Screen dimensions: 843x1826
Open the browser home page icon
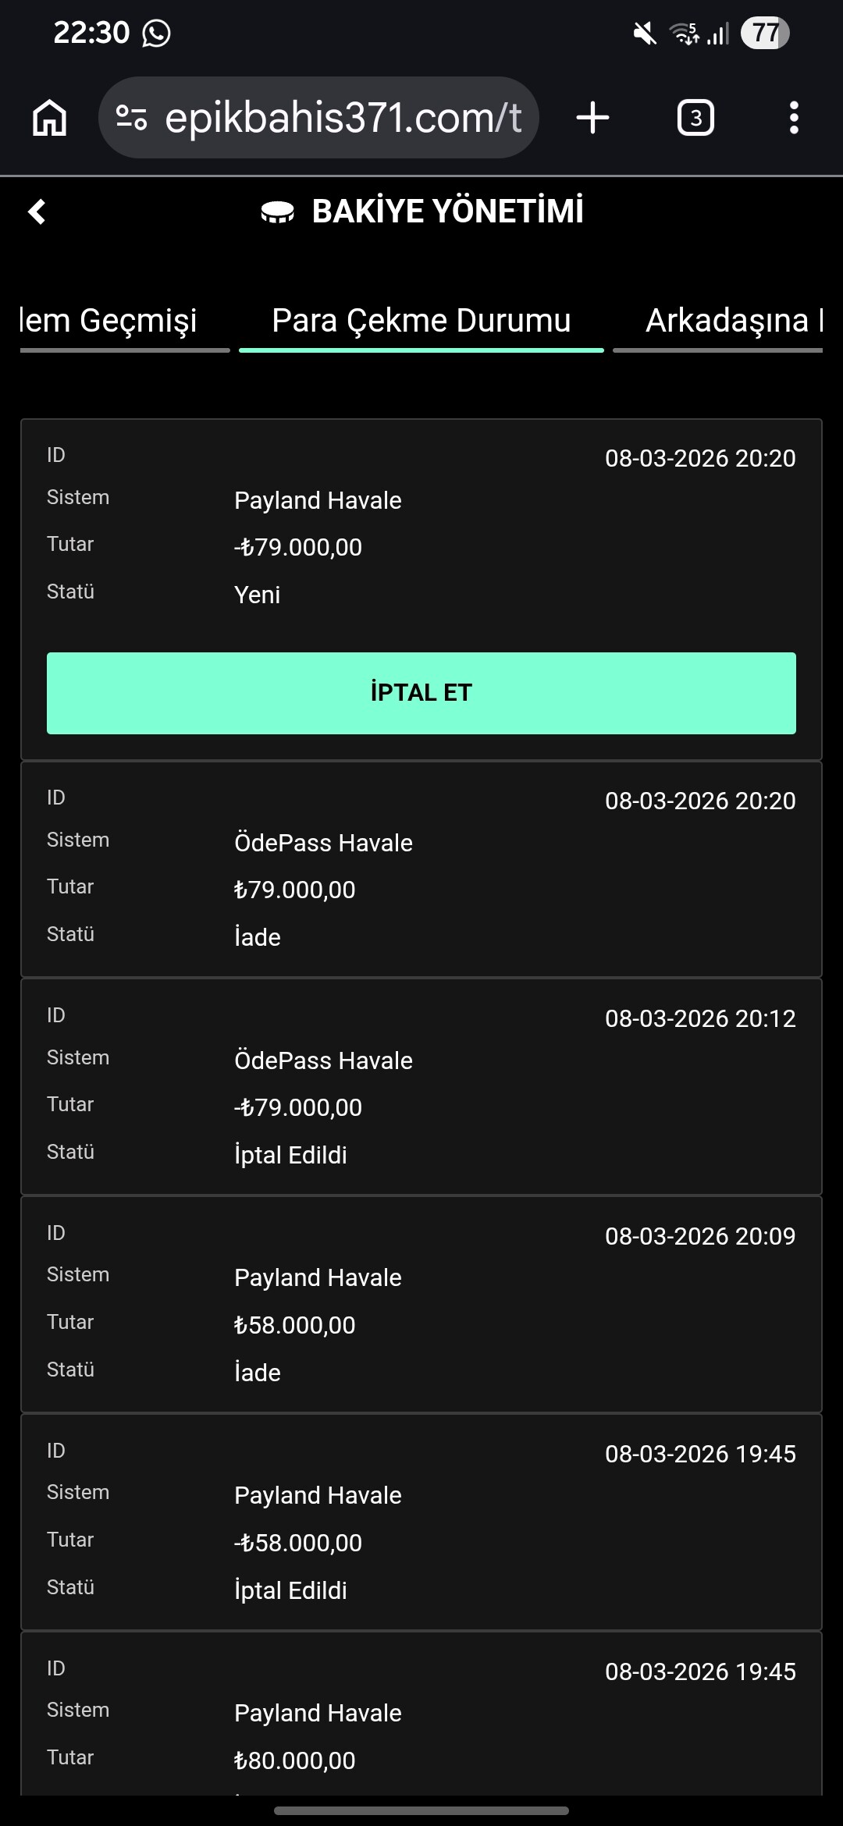tap(49, 118)
